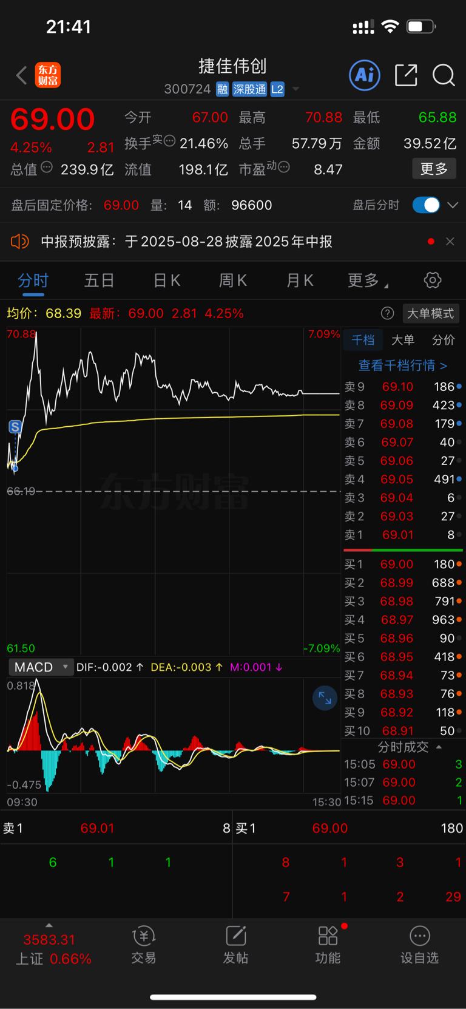This screenshot has width=466, height=1009.
Task: Tap the 盘后固定价格 69.00 value
Action: [121, 205]
